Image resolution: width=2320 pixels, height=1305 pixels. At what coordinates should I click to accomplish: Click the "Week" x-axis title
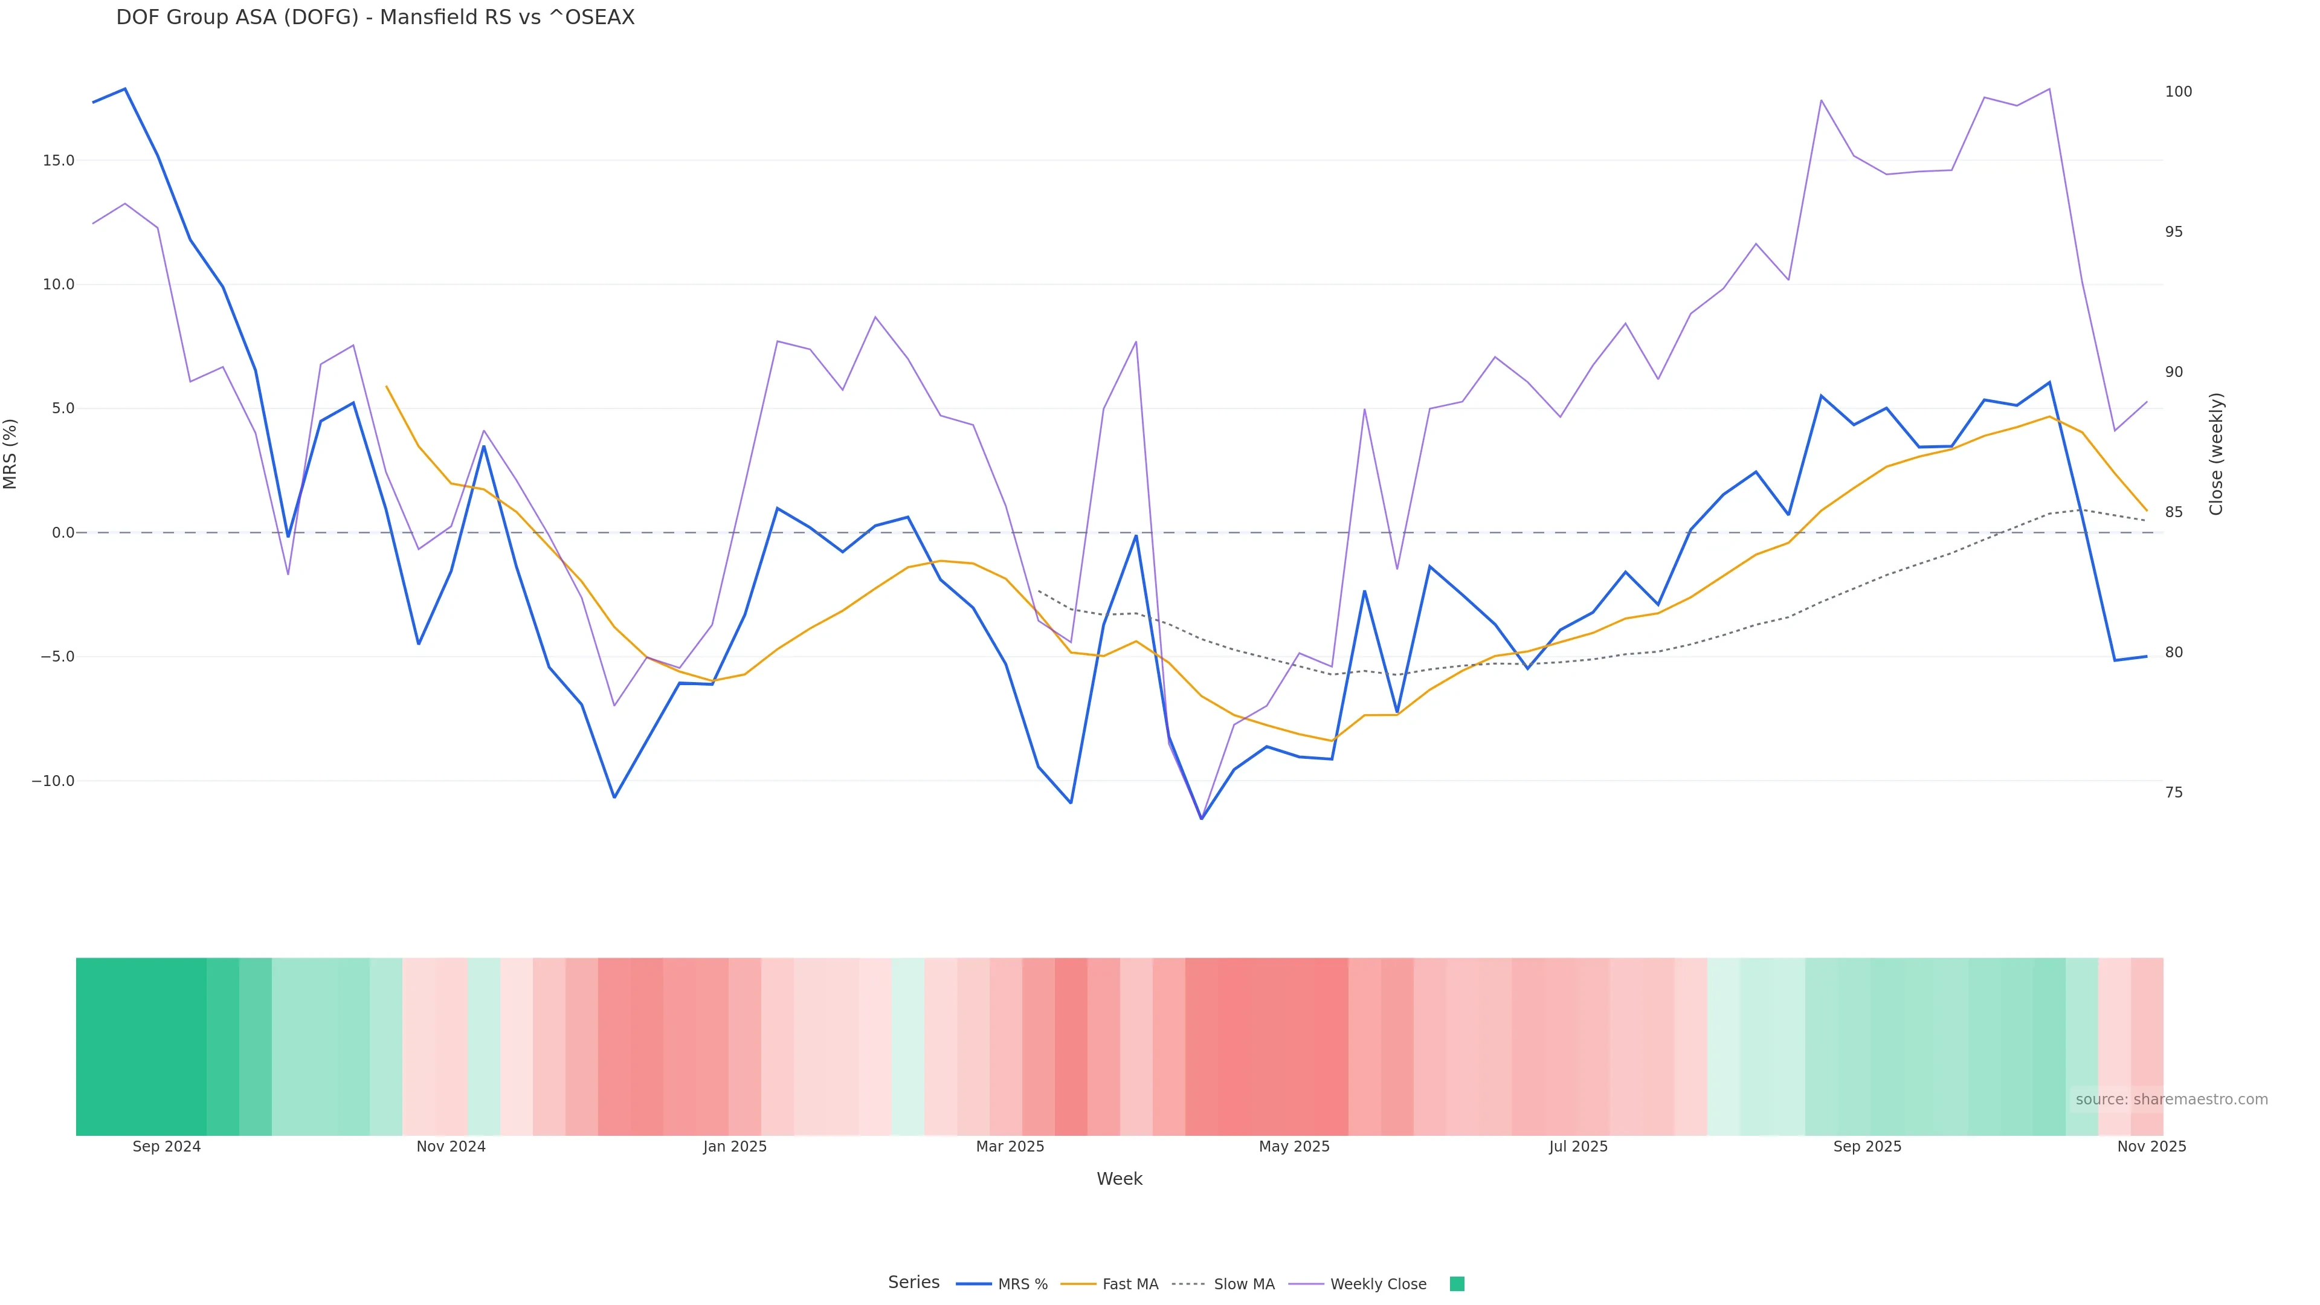[x=1120, y=1179]
